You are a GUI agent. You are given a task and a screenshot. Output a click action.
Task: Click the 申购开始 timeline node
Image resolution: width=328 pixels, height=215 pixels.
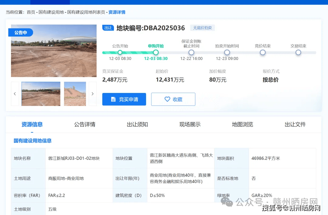coord(156,52)
